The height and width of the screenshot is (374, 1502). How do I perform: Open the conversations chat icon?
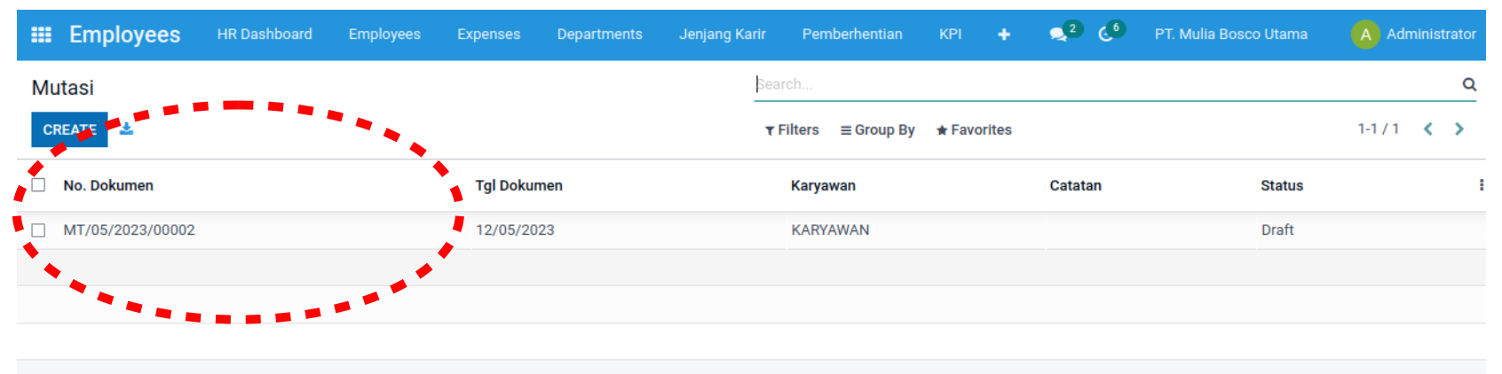1058,35
